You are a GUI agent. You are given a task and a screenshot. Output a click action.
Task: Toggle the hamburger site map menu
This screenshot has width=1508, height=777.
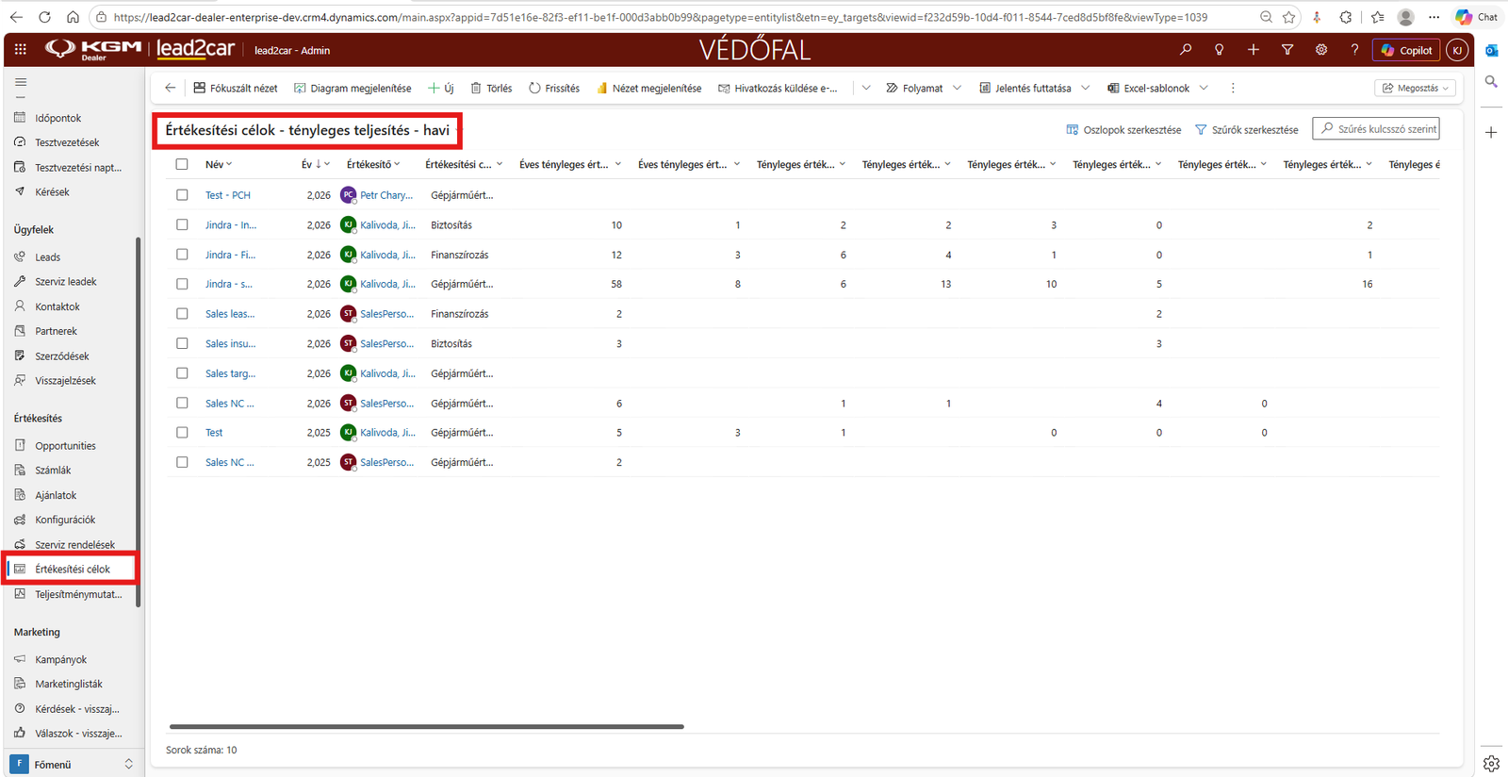click(21, 83)
